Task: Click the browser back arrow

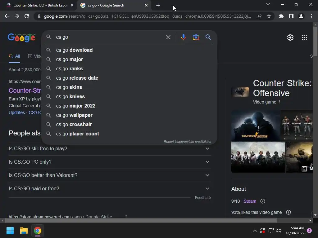Action: [x=7, y=16]
